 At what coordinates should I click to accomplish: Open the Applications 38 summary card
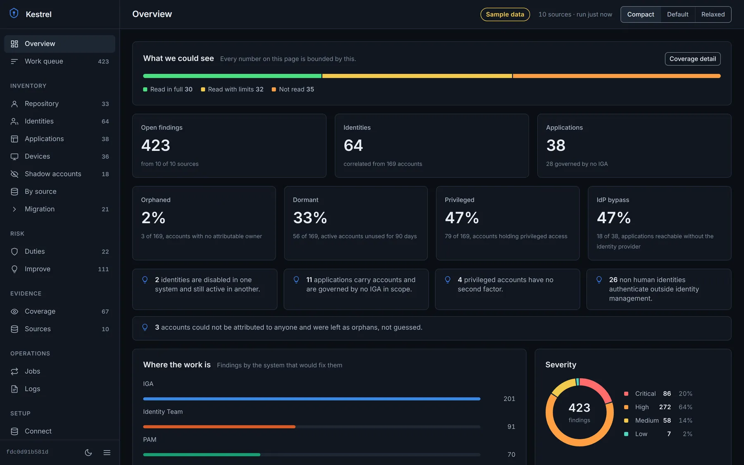click(x=634, y=146)
